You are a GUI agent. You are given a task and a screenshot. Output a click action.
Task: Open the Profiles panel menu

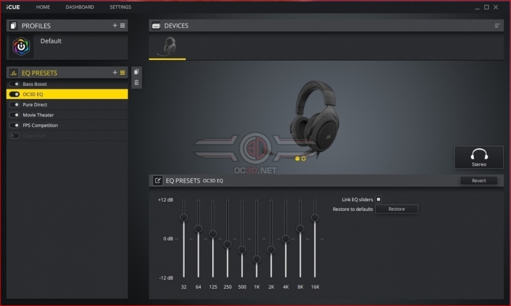pyautogui.click(x=123, y=26)
